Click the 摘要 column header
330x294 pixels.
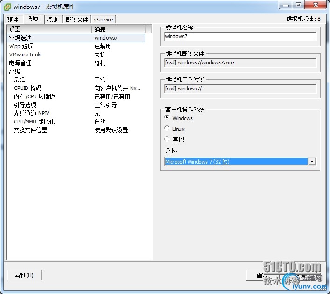coord(118,29)
